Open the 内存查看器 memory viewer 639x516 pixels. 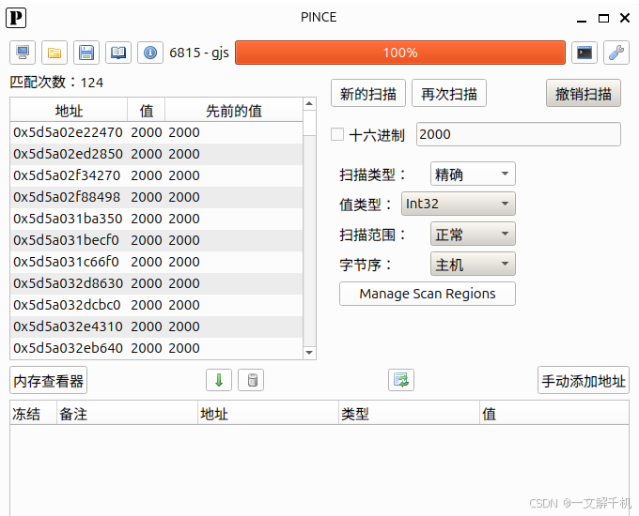tap(49, 380)
